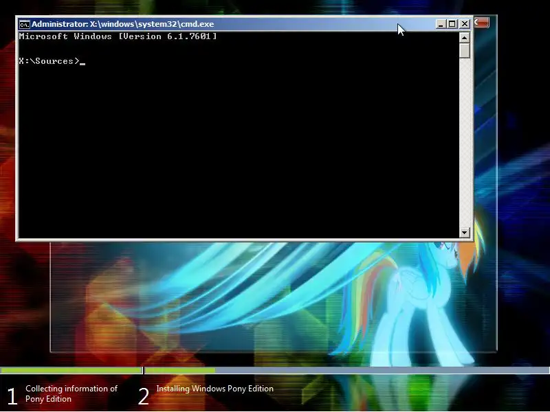
Task: Click the cmd scrollbar down arrow
Action: (x=465, y=232)
